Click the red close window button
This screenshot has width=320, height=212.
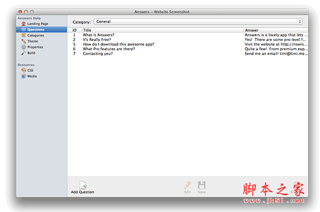click(20, 12)
